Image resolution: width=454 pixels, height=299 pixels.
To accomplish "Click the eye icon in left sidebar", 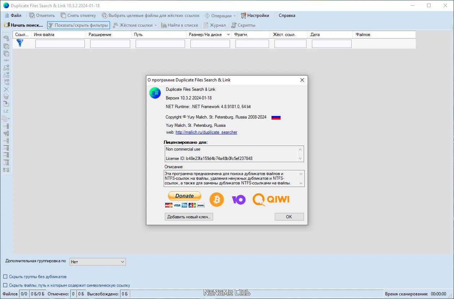I will click(x=6, y=37).
